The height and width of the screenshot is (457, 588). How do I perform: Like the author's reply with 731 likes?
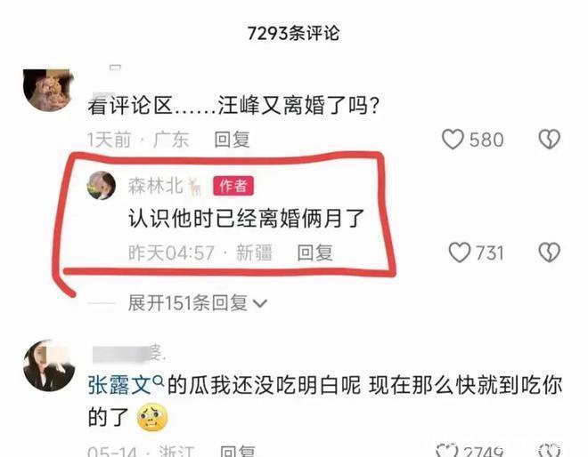tap(460, 253)
